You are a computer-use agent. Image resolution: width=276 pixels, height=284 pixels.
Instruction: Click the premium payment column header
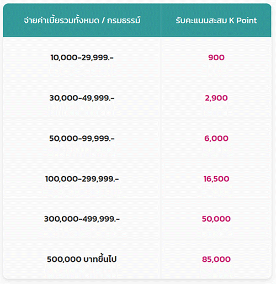click(82, 20)
